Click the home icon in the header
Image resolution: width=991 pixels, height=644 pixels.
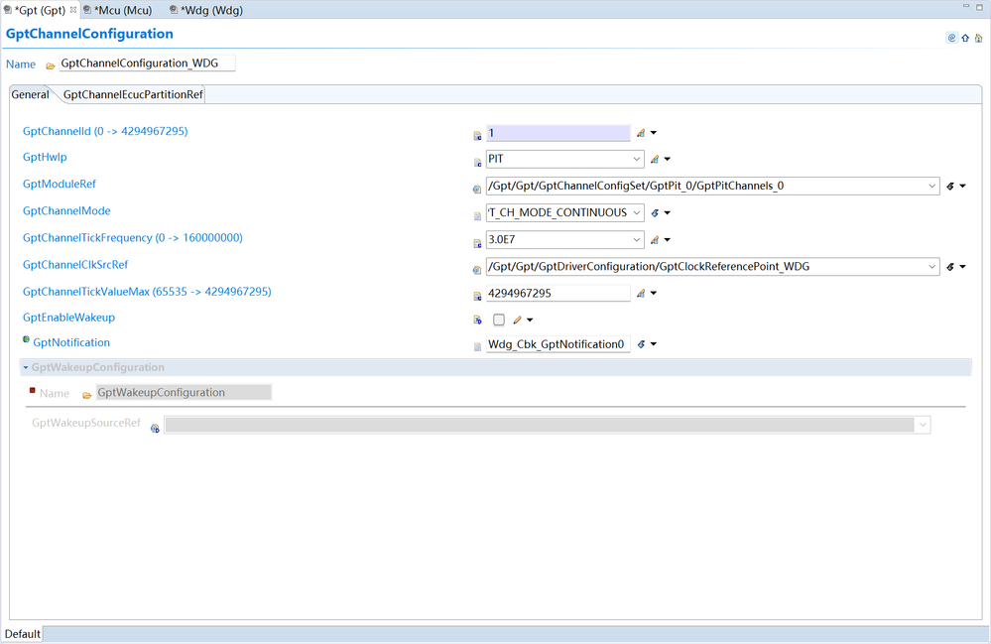(978, 38)
